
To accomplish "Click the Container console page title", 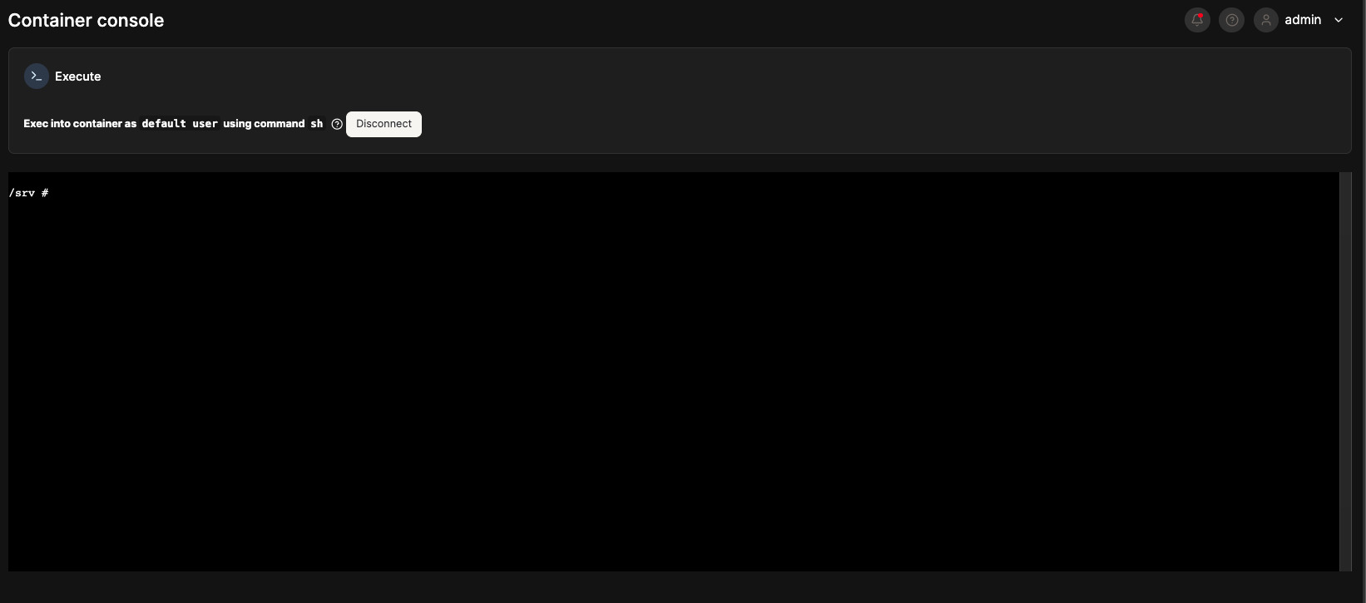I will coord(86,21).
